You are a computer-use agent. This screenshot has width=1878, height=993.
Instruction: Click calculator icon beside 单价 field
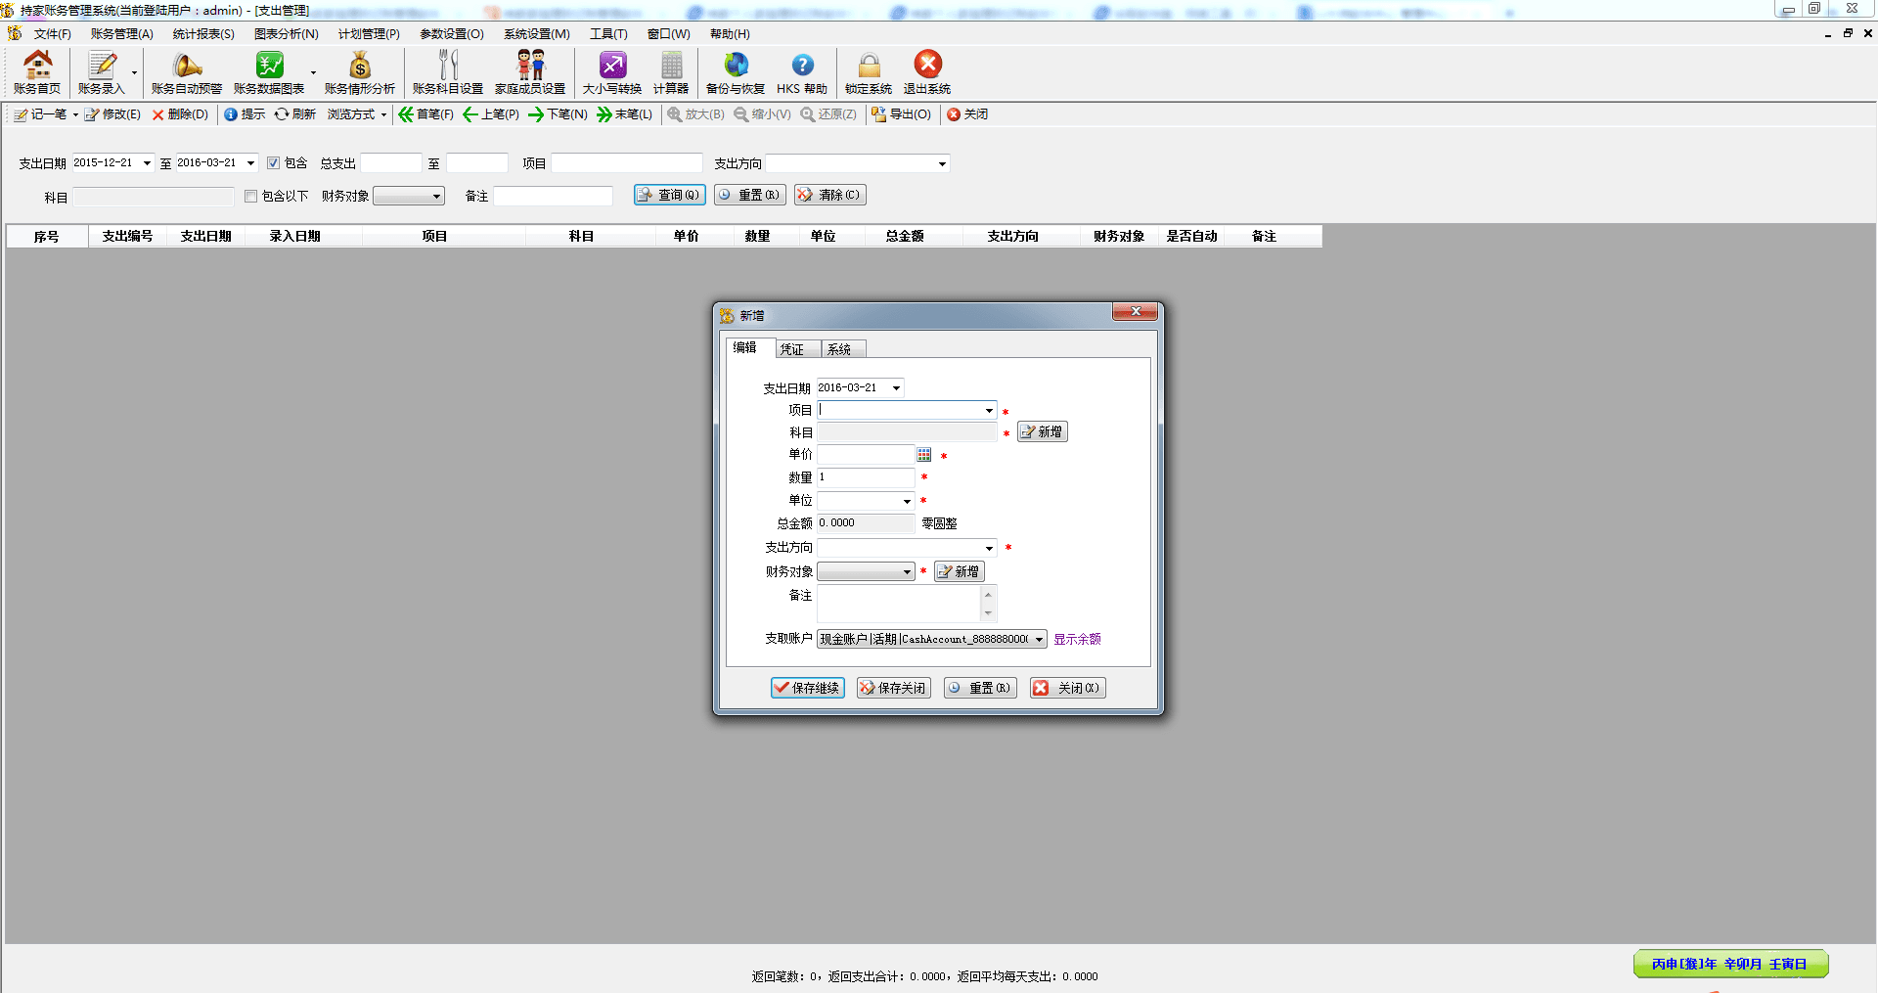click(x=924, y=455)
